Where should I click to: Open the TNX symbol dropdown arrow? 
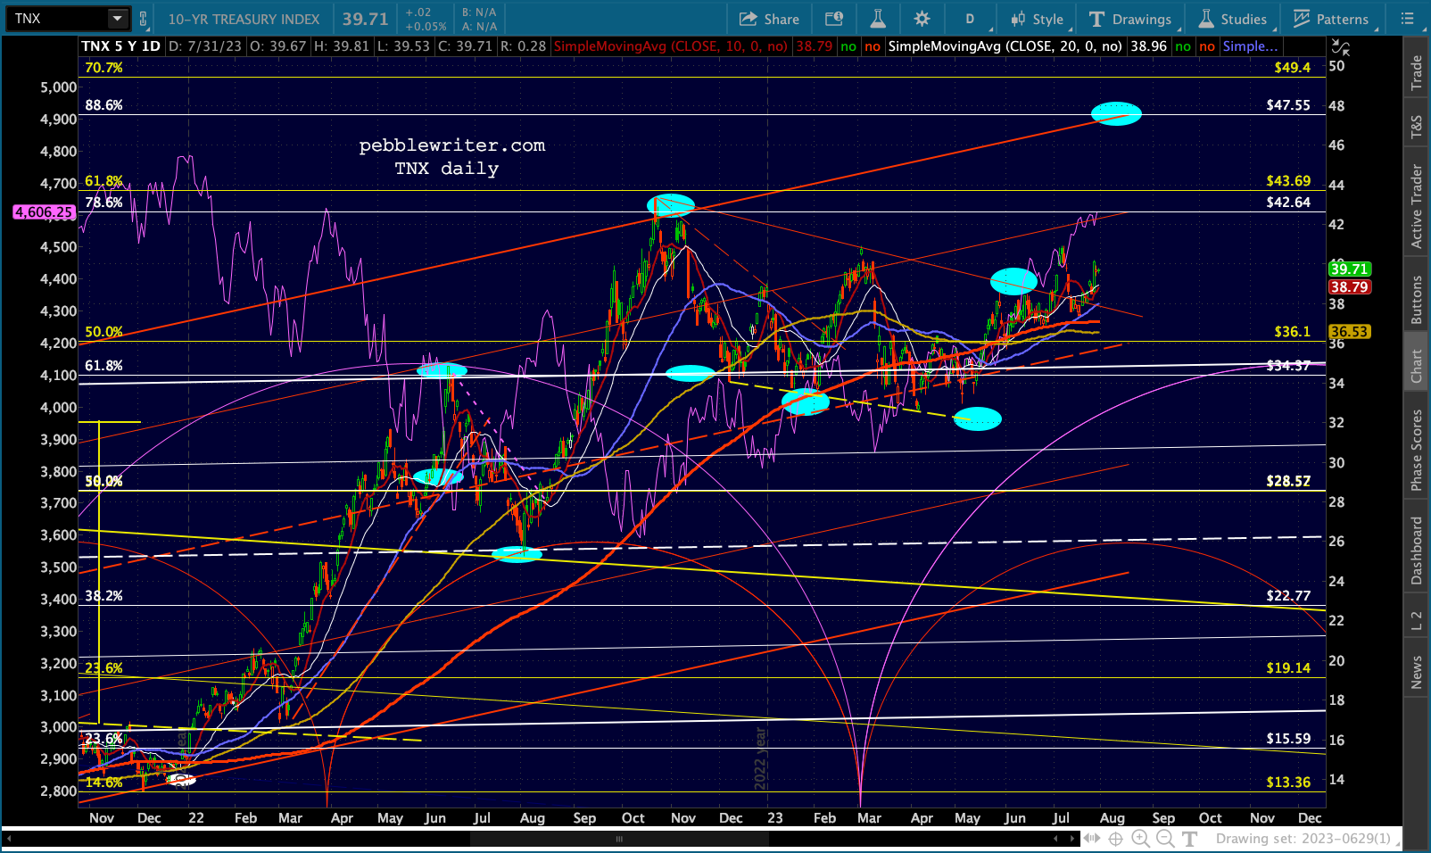pyautogui.click(x=117, y=19)
